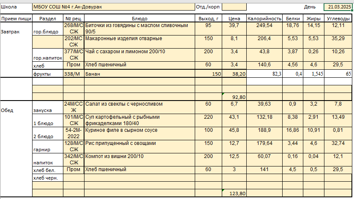Select the хлеб черн. section cell
The height and width of the screenshot is (199, 354).
(x=47, y=178)
